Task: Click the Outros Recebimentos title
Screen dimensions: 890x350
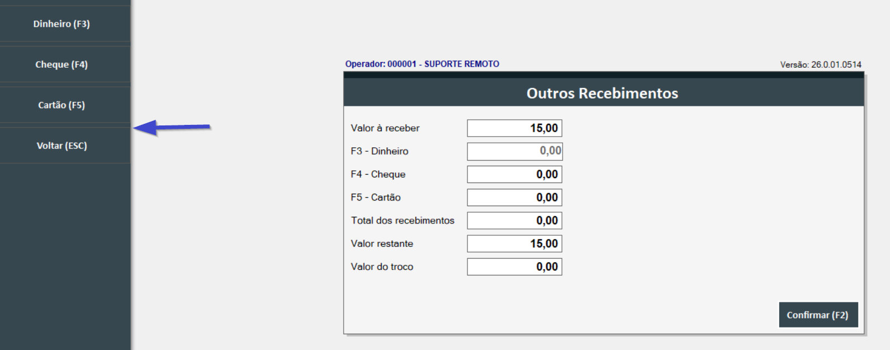Action: pos(602,93)
